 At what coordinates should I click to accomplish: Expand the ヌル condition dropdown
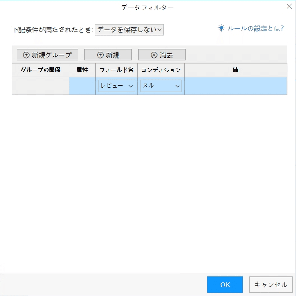click(161, 86)
